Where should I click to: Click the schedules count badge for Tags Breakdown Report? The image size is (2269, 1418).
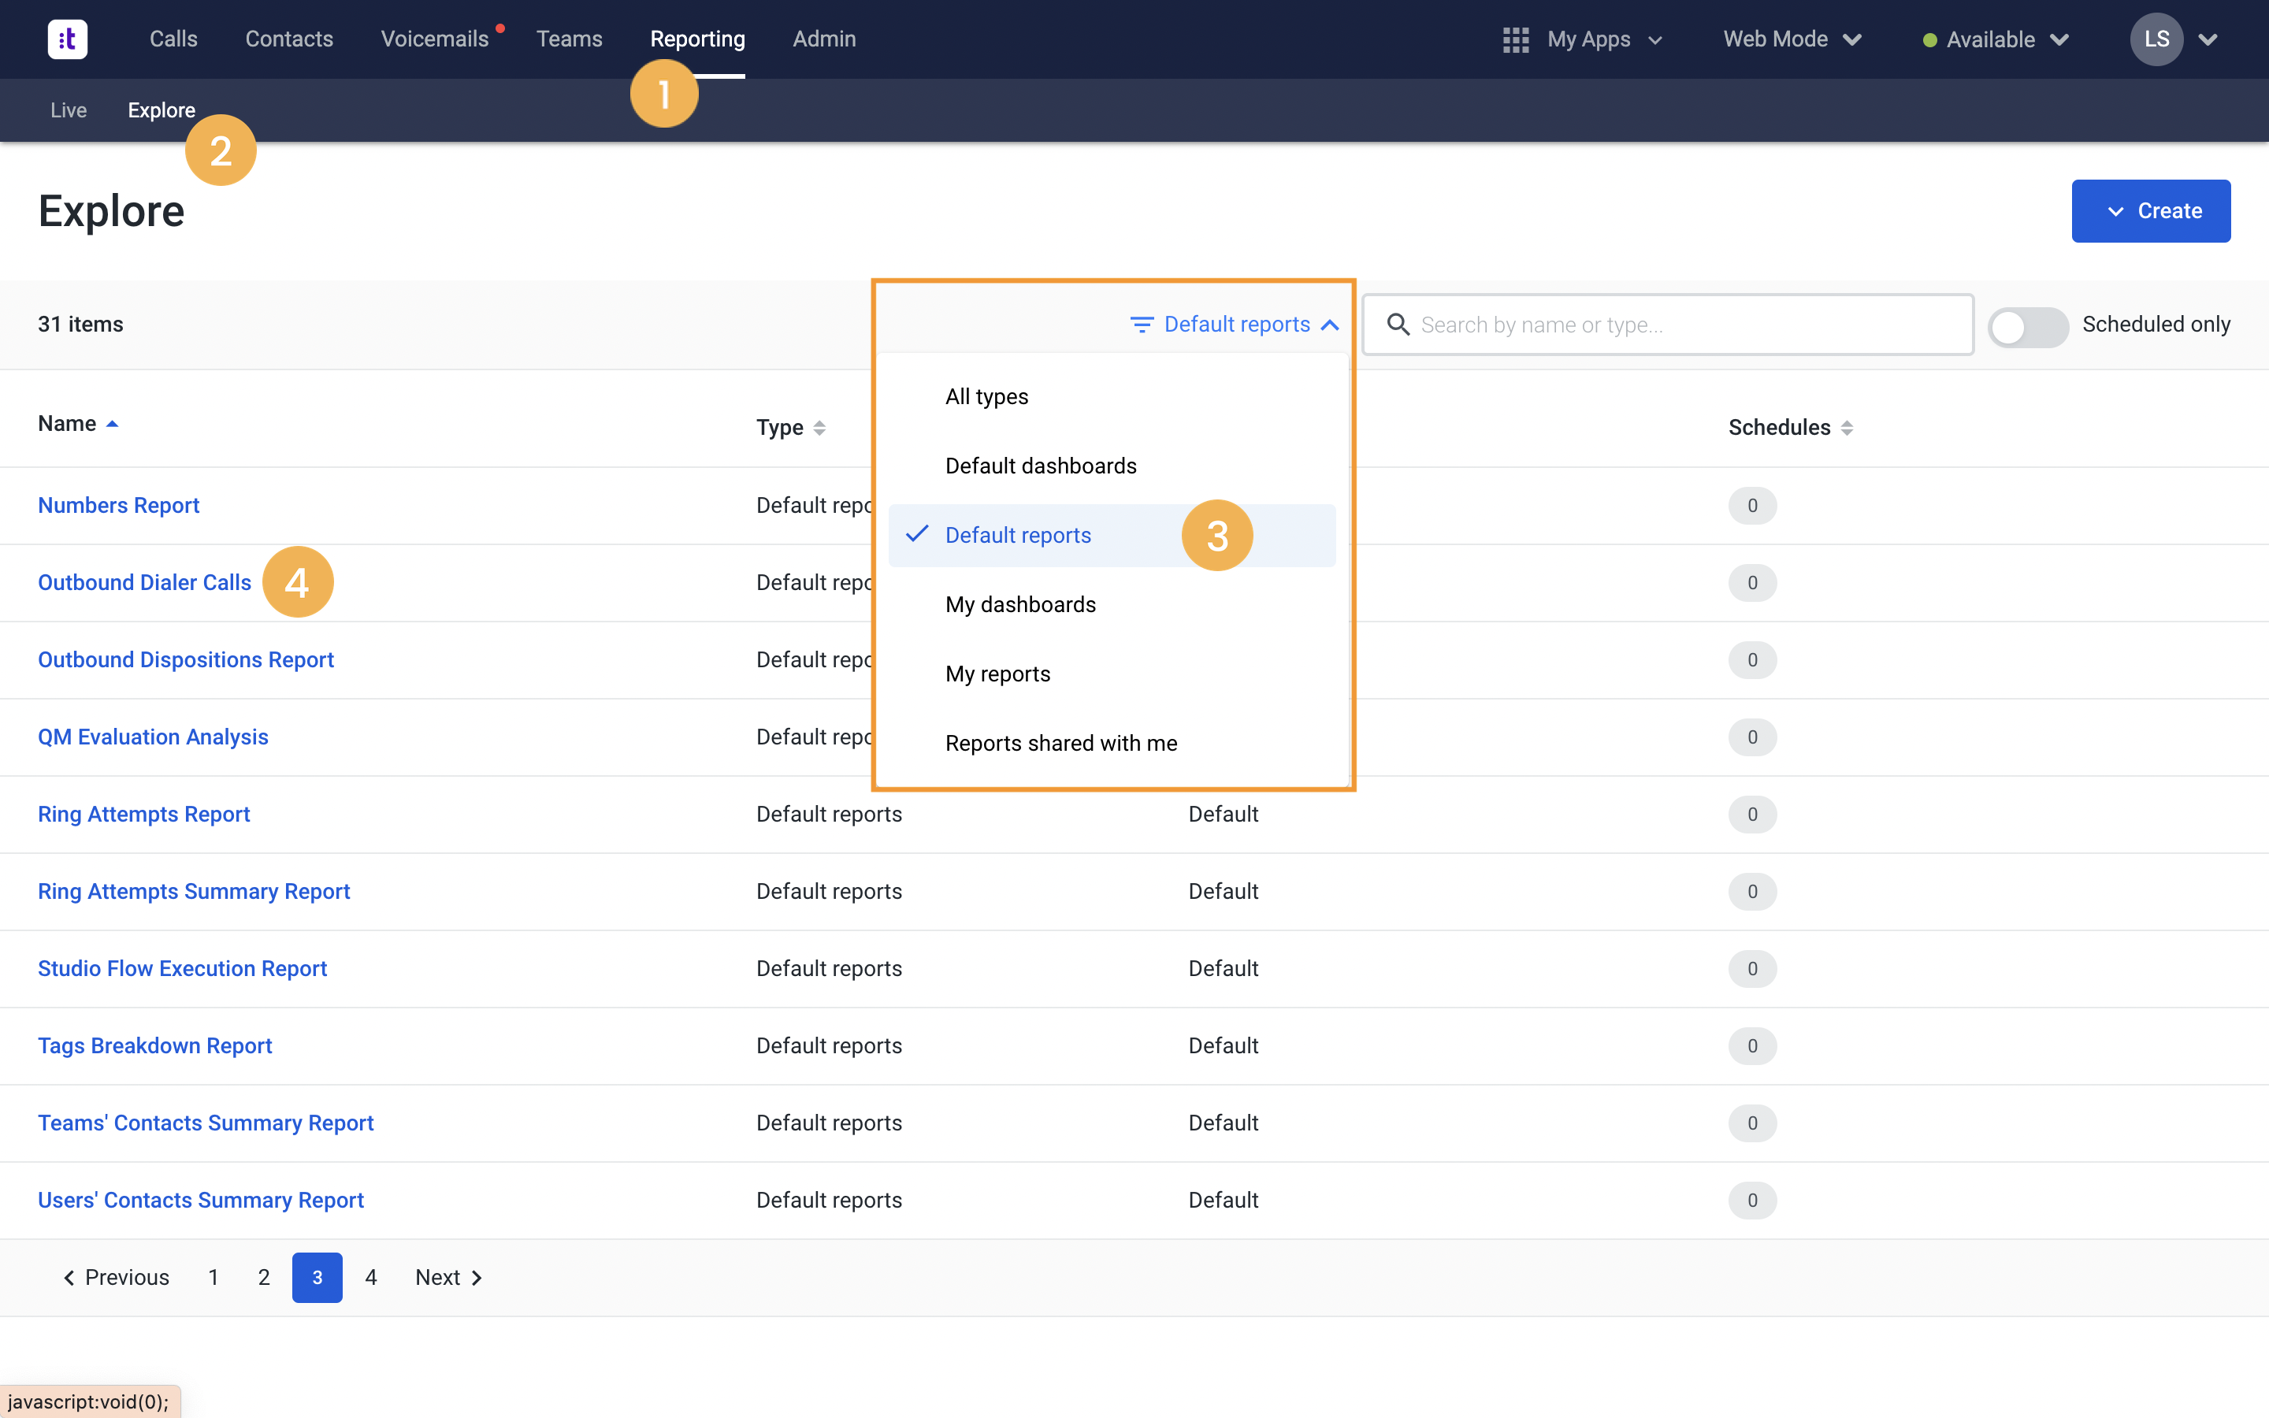point(1752,1045)
